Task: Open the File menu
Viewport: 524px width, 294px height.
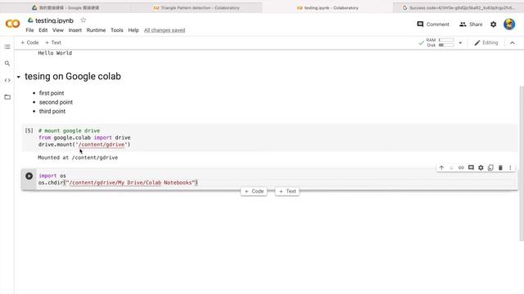Action: 29,30
